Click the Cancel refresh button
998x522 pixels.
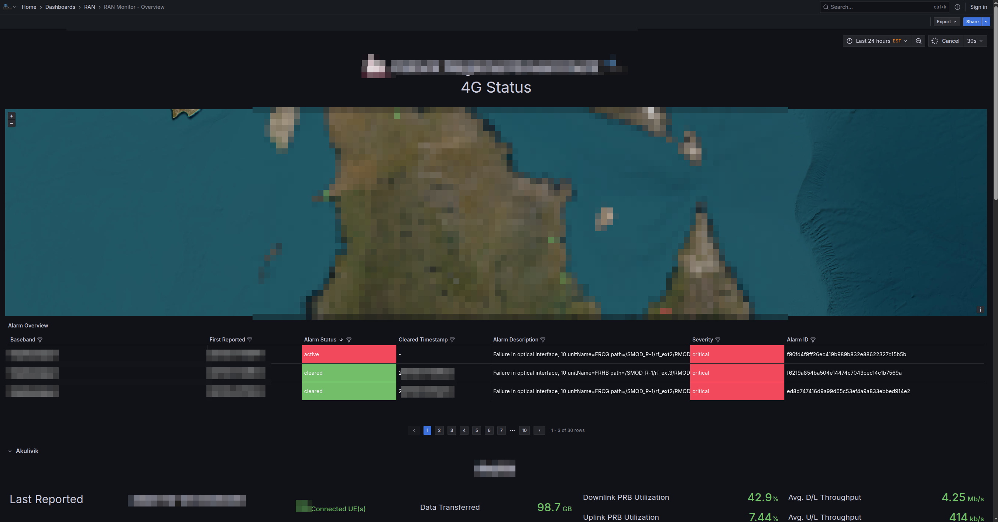946,41
